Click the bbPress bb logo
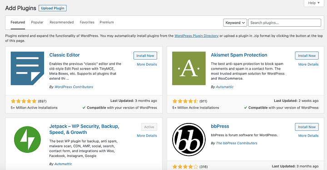Screen dimensions: 327x170 (x=189, y=140)
